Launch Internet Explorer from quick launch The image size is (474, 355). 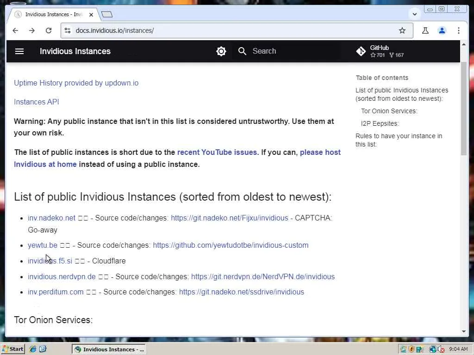(x=33, y=349)
